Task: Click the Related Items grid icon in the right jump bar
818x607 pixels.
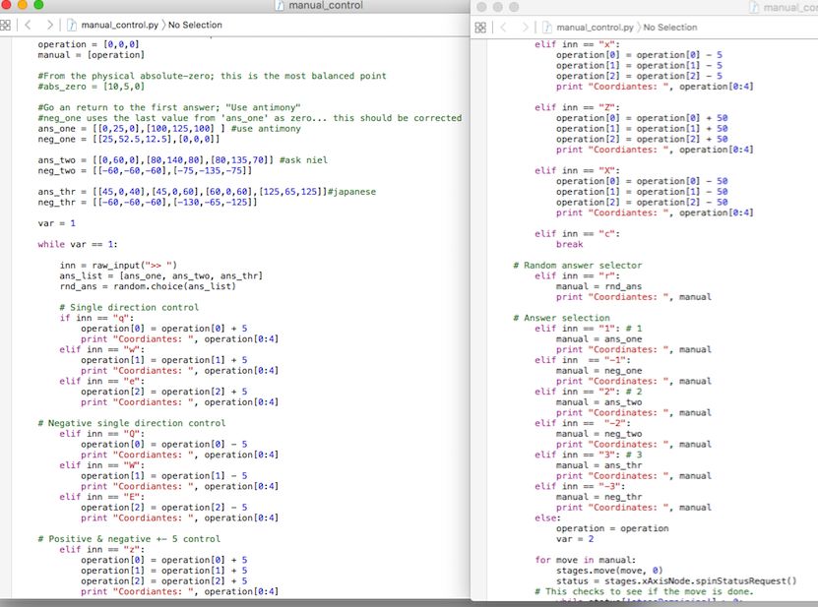Action: click(x=480, y=27)
